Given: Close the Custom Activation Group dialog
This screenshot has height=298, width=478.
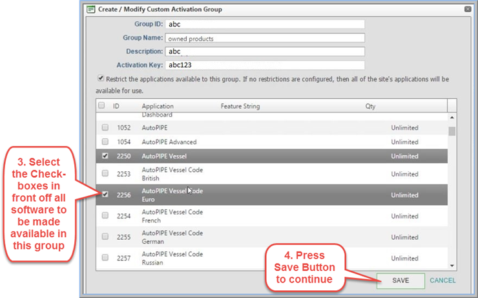Looking at the screenshot, I should coord(468,9).
